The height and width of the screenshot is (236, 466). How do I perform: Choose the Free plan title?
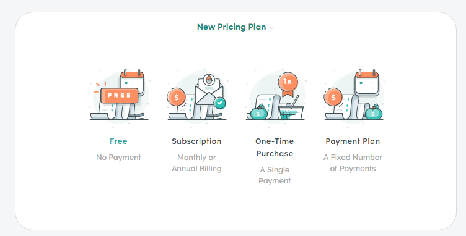point(118,141)
